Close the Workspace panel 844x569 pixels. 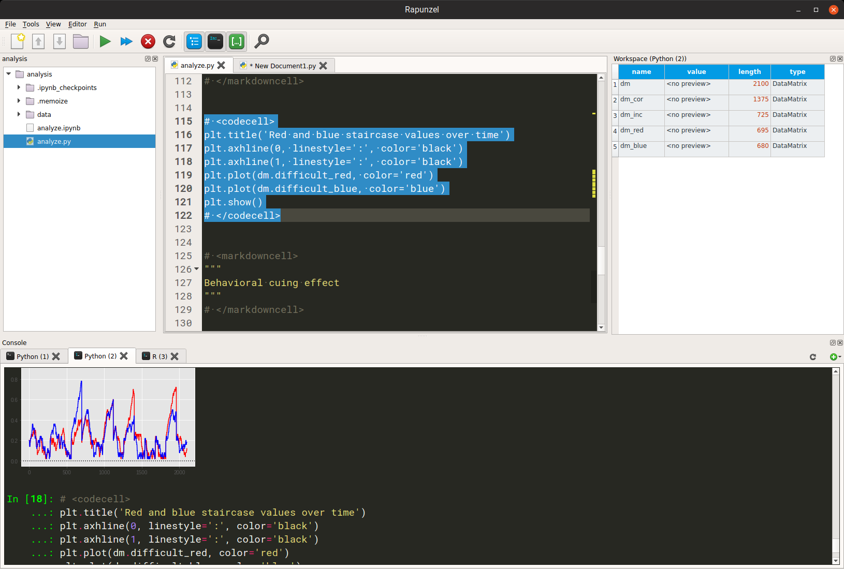click(x=840, y=59)
